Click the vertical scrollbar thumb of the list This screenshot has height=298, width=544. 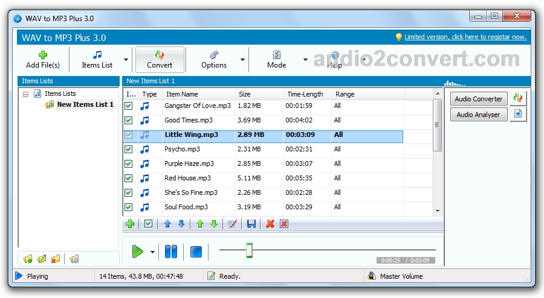437,125
